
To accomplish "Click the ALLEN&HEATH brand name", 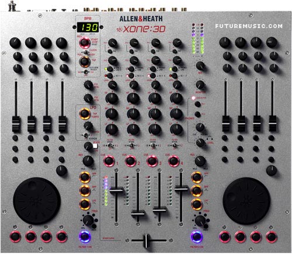I will [x=141, y=19].
